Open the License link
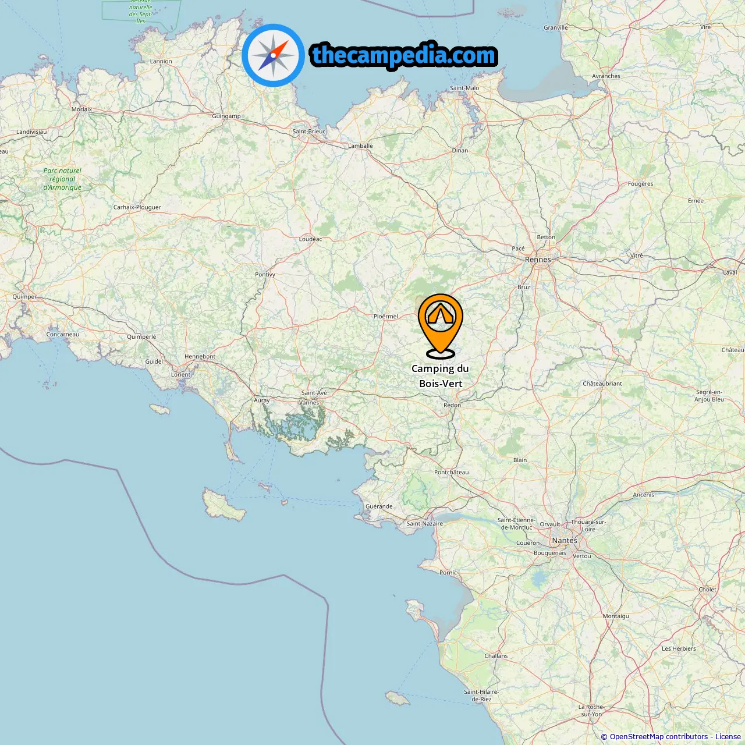The image size is (745, 745). pyautogui.click(x=728, y=737)
